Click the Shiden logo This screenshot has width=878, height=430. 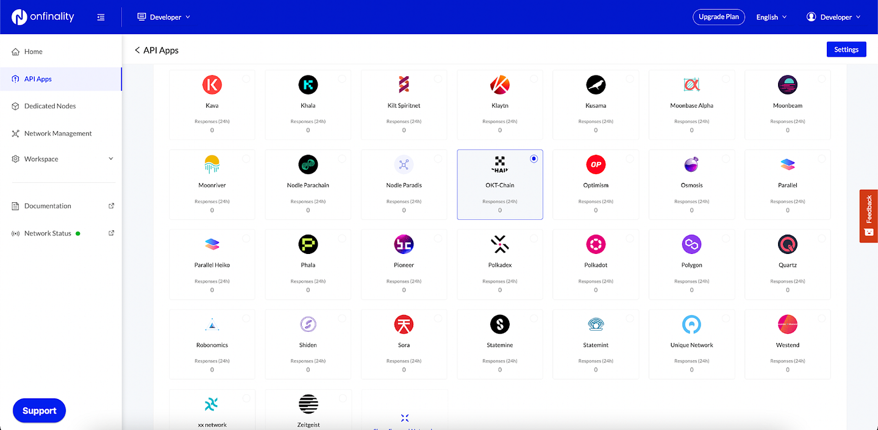click(308, 325)
